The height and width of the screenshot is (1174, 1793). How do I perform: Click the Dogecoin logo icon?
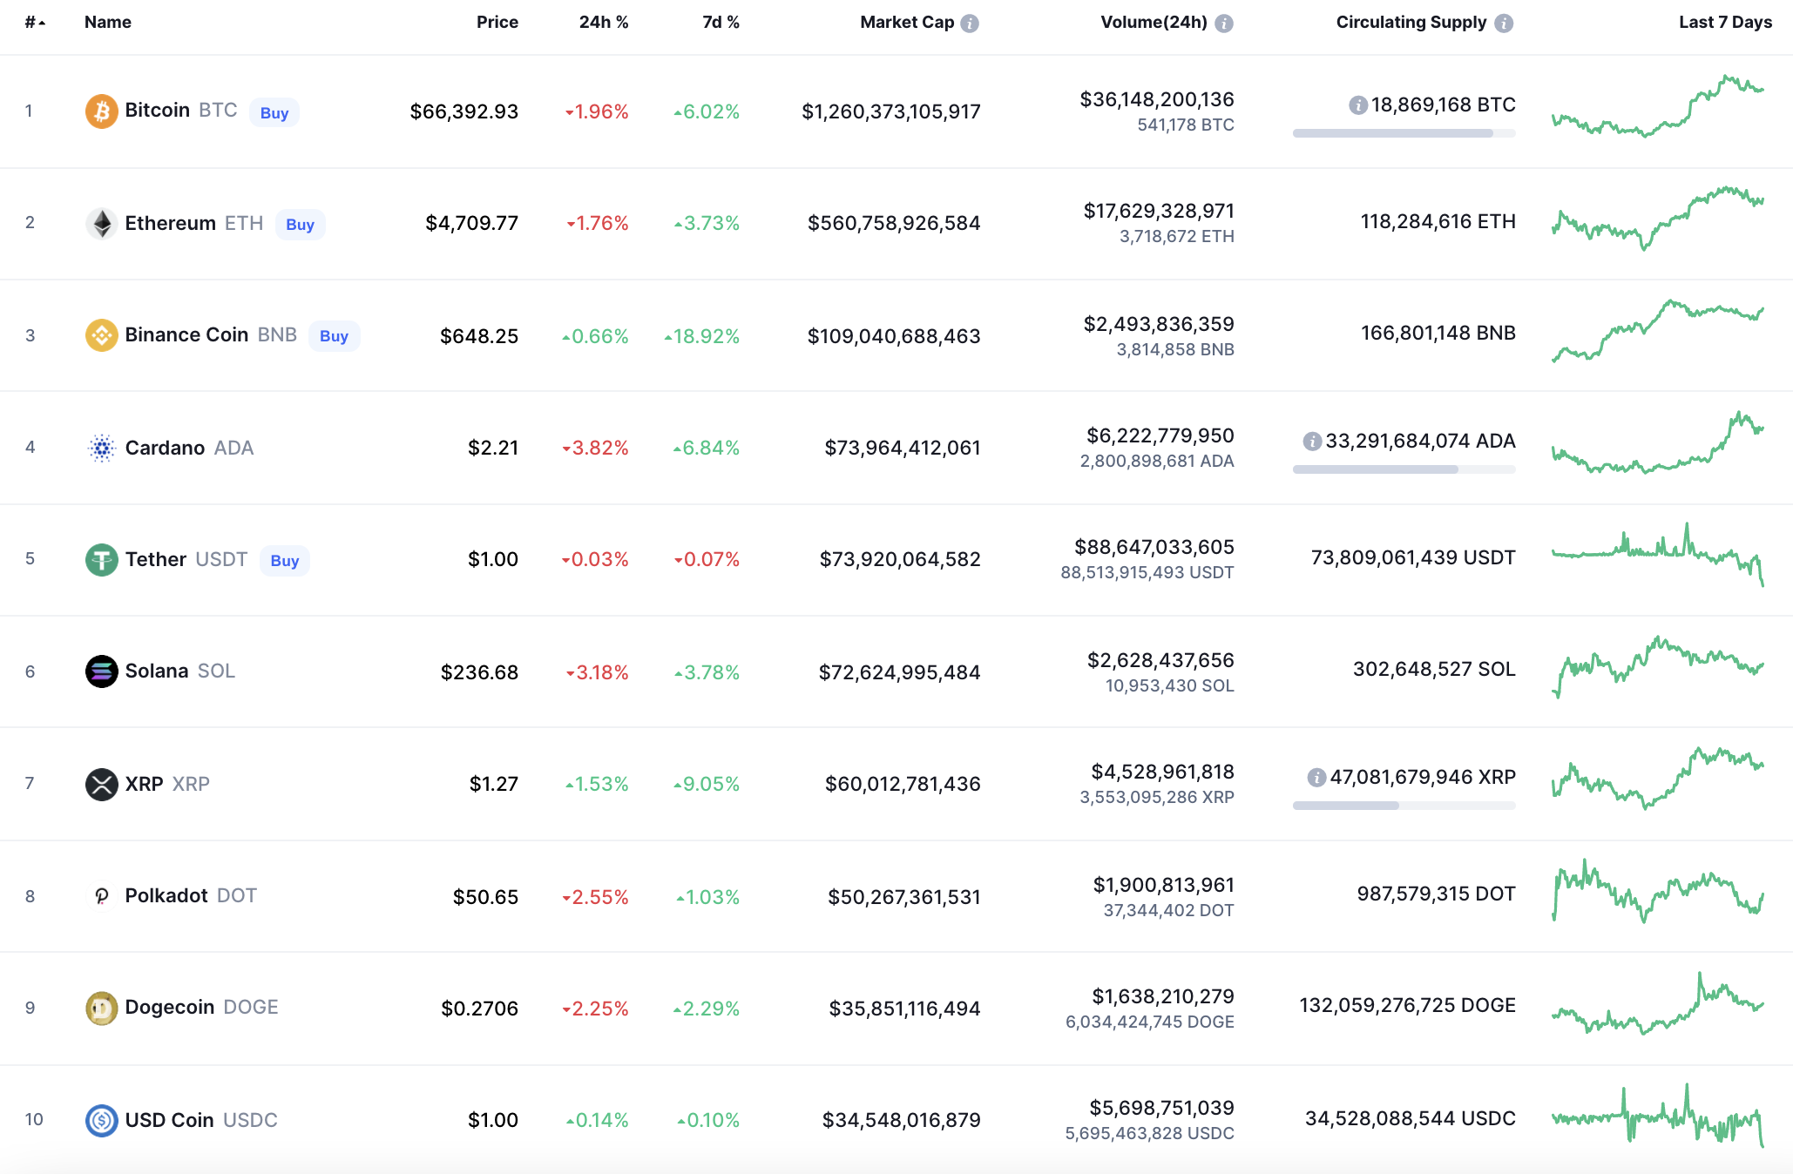coord(101,1008)
